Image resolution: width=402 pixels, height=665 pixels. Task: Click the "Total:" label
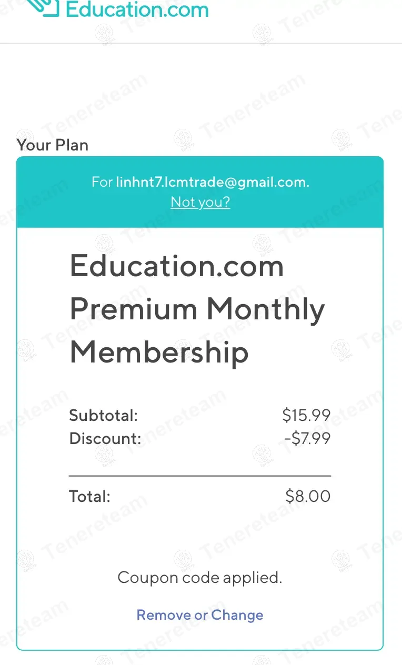coord(89,496)
